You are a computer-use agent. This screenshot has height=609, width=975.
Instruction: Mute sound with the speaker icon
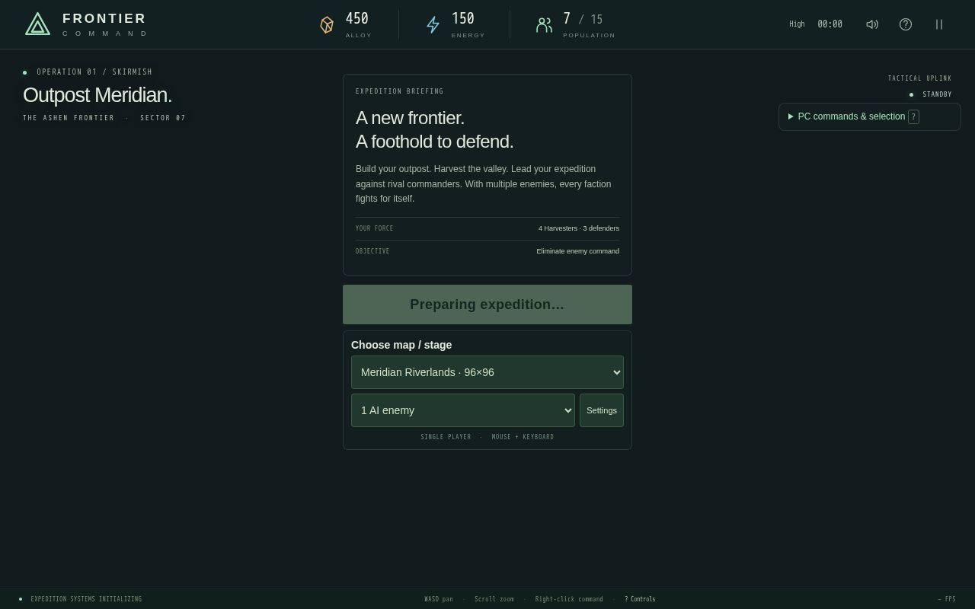click(872, 24)
